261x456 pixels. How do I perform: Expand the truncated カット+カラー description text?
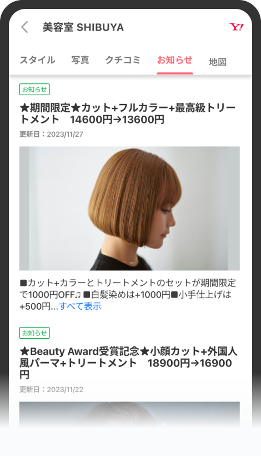(128, 294)
